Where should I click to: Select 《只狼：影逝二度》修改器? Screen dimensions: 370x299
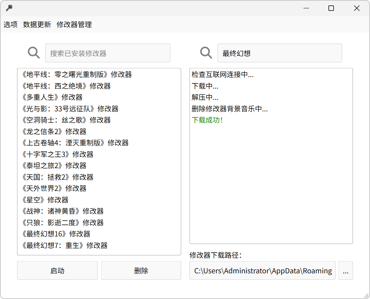pos(99,223)
